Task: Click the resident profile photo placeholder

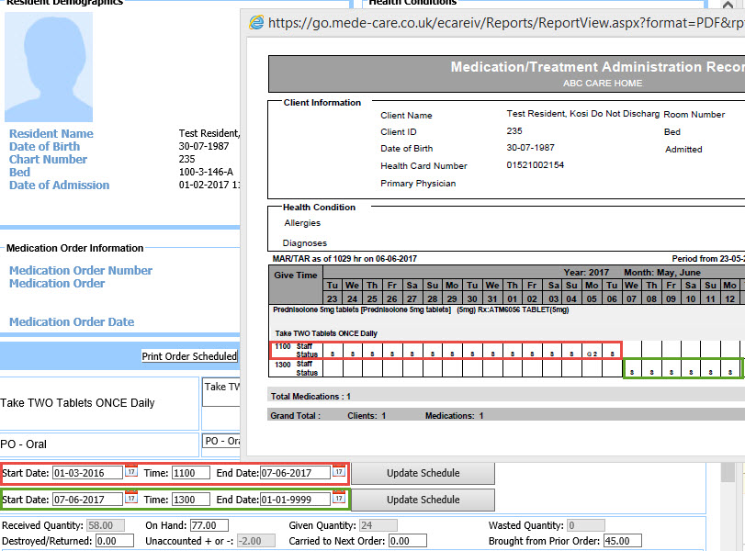Action: pos(49,67)
